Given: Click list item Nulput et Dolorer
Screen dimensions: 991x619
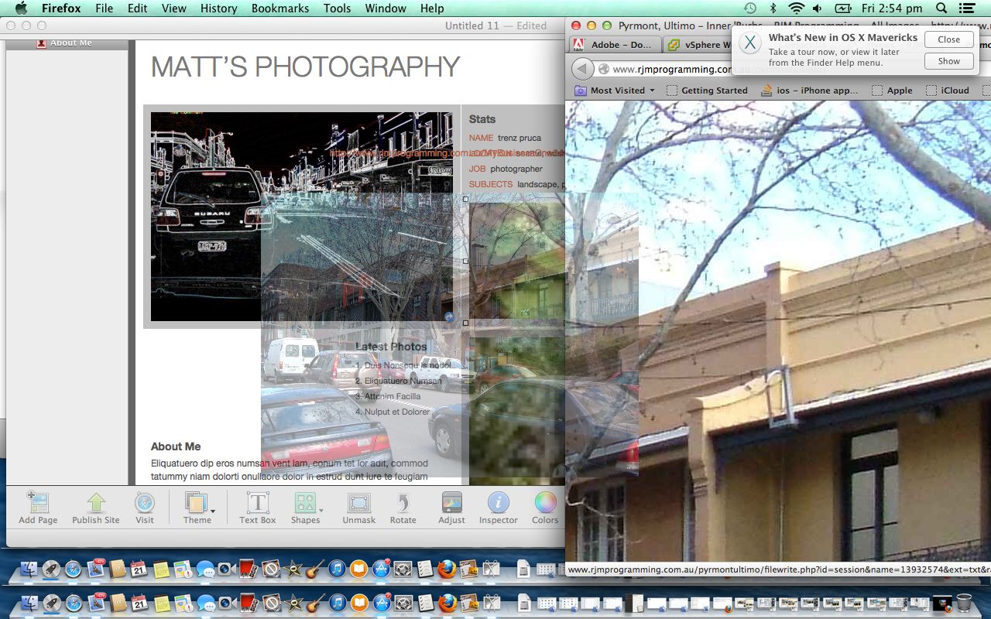Looking at the screenshot, I should [x=393, y=412].
